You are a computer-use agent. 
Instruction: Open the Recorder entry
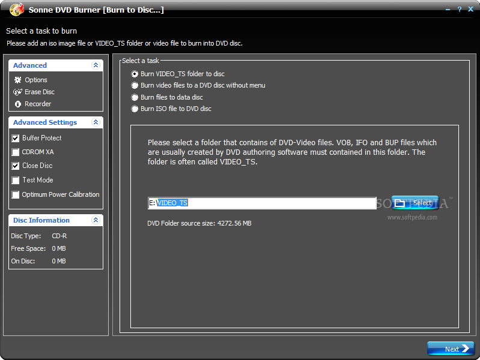pos(38,104)
